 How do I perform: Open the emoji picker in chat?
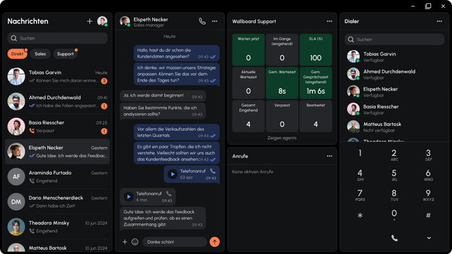pos(135,242)
